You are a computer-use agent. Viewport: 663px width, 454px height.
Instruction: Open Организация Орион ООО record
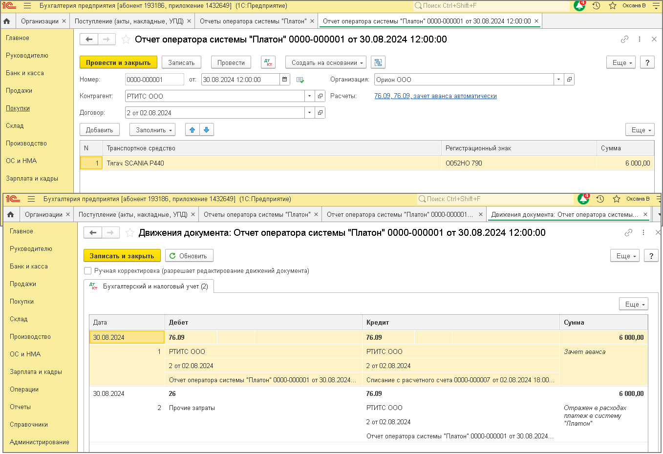coord(569,80)
